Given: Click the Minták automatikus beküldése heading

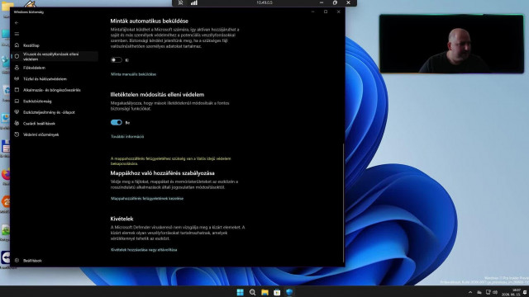Looking at the screenshot, I should tap(150, 21).
